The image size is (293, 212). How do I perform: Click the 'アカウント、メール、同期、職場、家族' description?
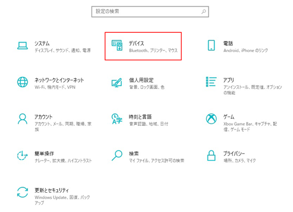click(x=63, y=126)
